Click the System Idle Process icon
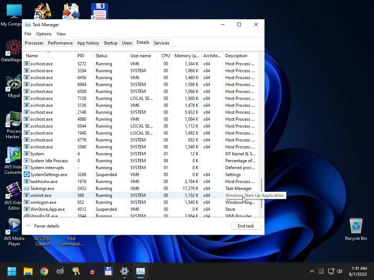 point(27,161)
